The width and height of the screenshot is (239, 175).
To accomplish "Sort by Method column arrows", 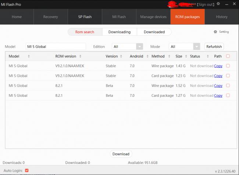I will pos(169,56).
